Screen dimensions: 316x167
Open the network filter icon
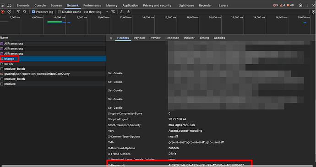coord(18,12)
